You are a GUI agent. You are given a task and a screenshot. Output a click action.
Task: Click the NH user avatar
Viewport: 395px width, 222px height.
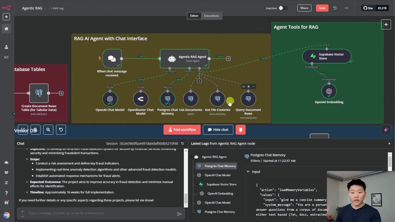[6, 215]
